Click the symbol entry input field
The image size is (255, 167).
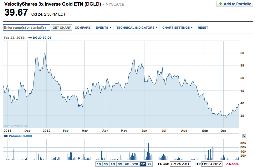pyautogui.click(x=27, y=27)
